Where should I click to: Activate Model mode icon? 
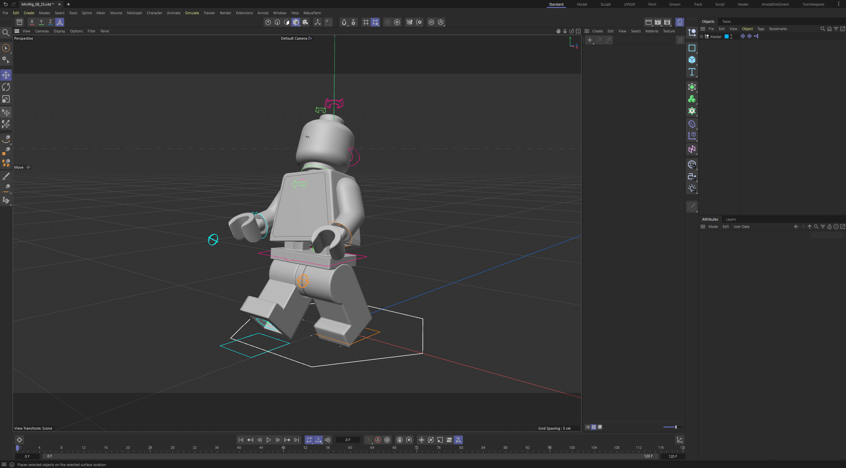296,22
